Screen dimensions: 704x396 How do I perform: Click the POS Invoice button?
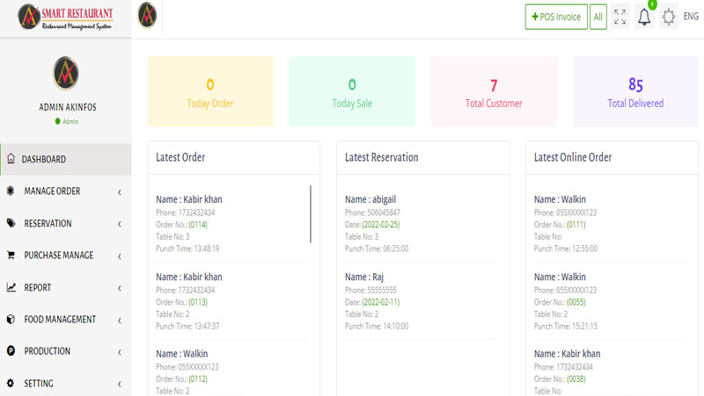click(x=556, y=17)
